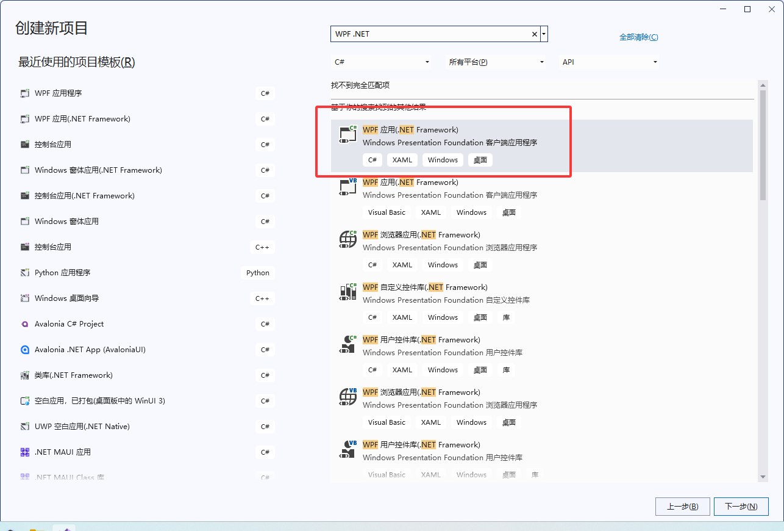Open the API project type dropdown
This screenshot has width=784, height=531.
point(608,62)
